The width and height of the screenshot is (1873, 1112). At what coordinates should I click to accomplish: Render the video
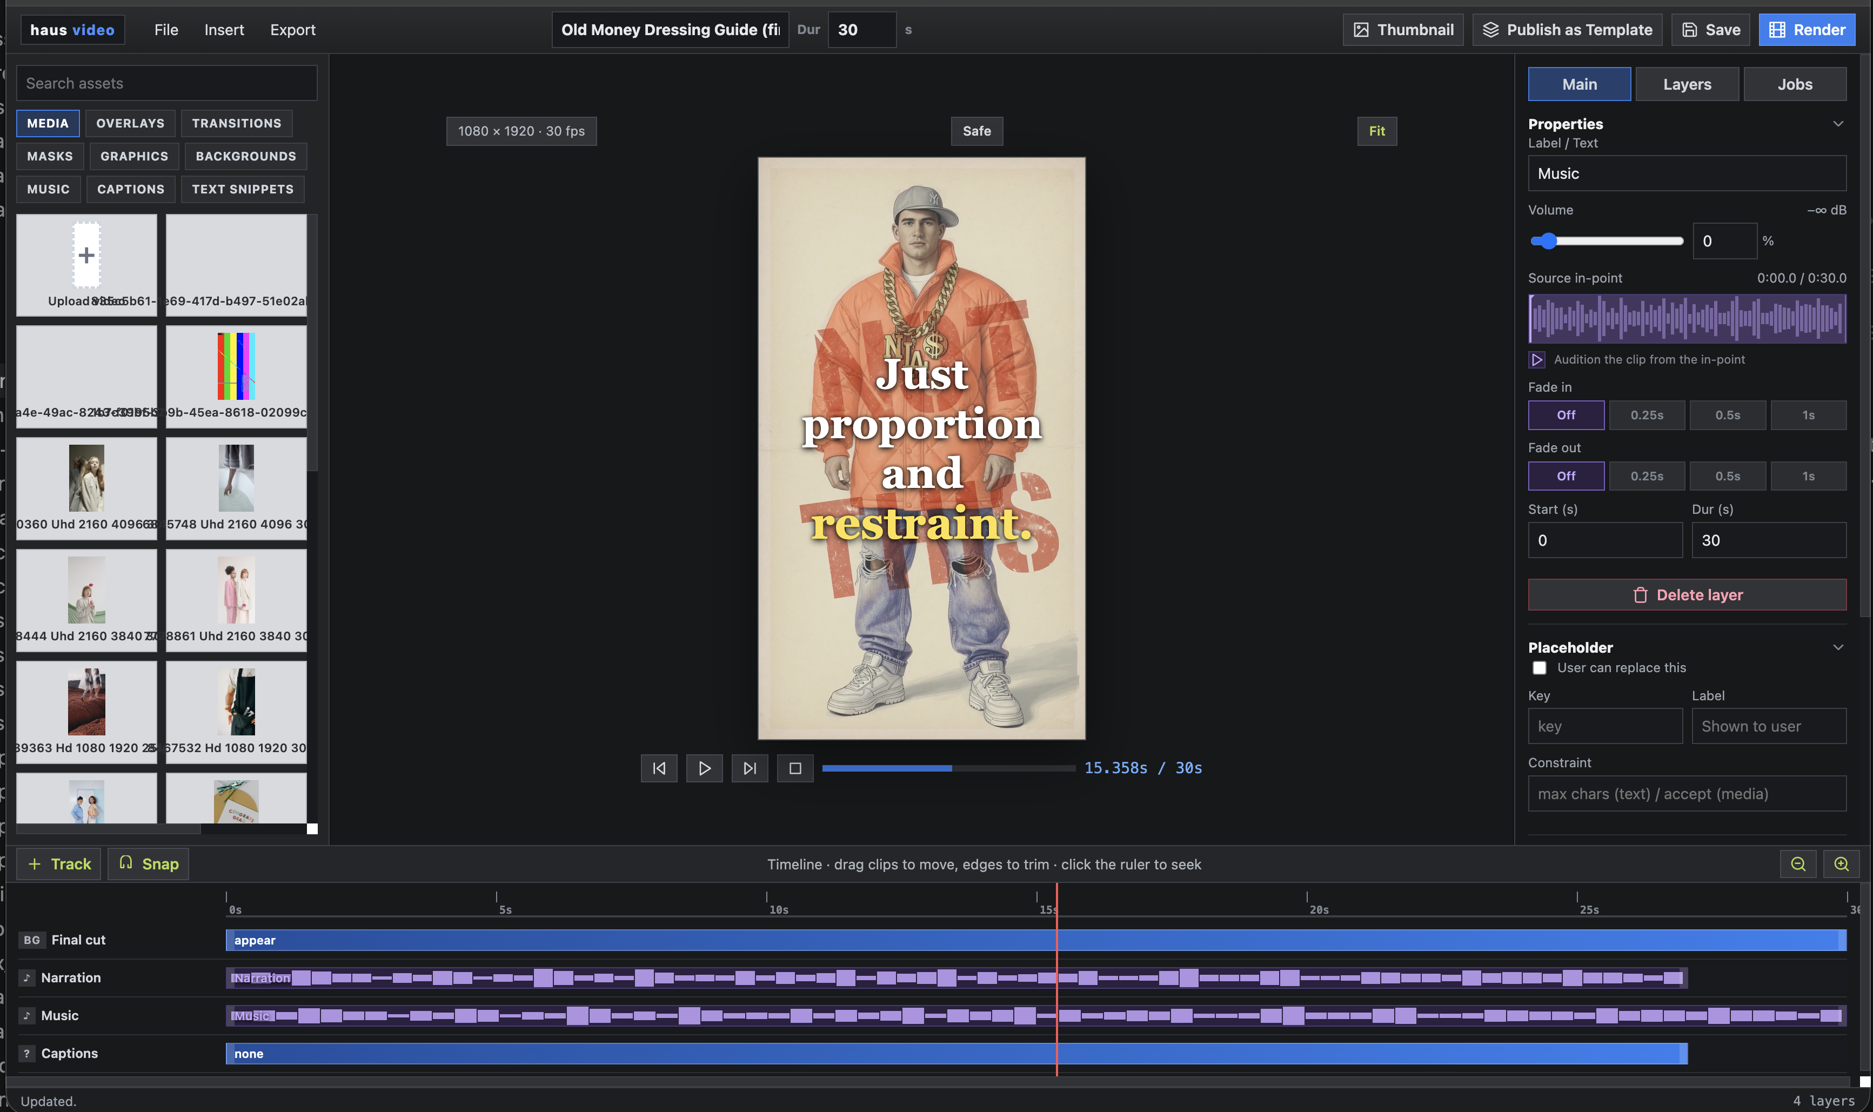pyautogui.click(x=1807, y=30)
